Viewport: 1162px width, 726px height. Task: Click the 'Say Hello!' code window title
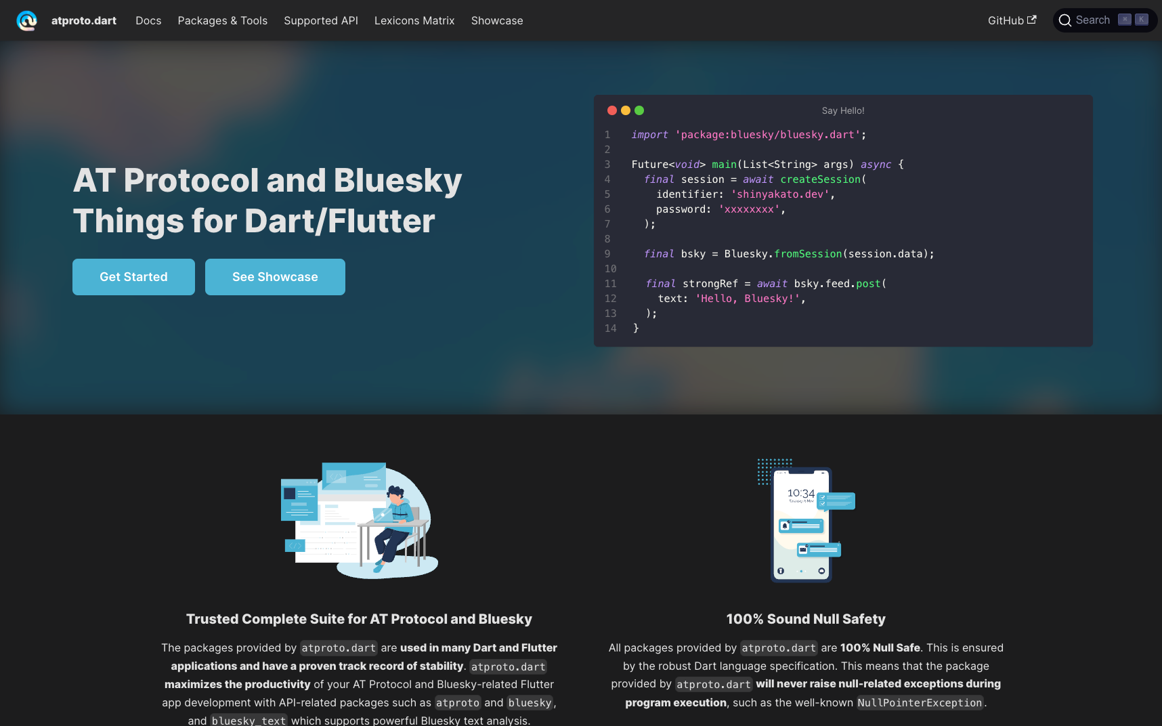click(x=843, y=110)
